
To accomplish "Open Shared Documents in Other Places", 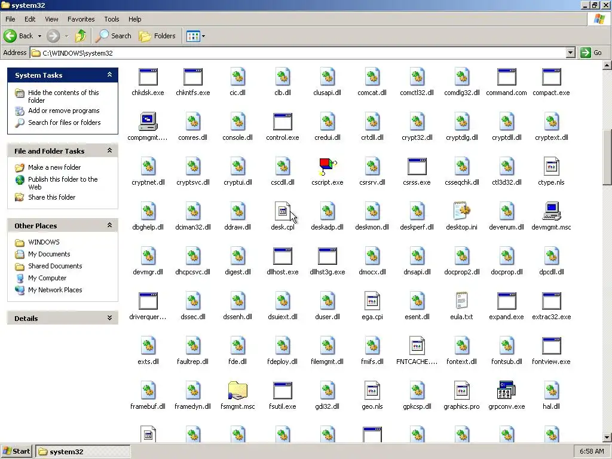I will click(x=55, y=266).
